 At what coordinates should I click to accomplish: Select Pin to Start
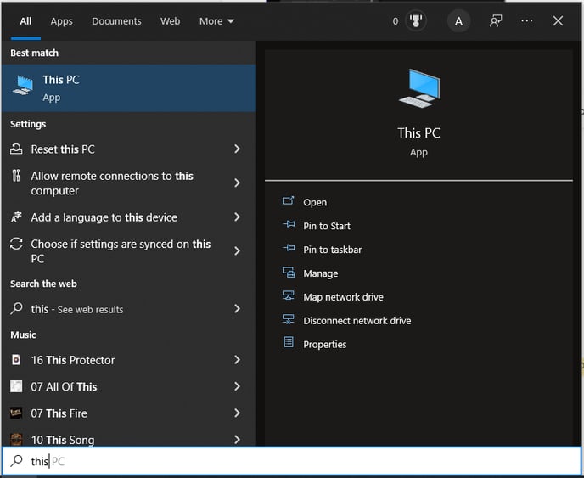[x=327, y=226]
